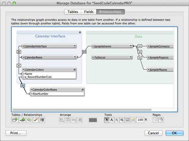
Task: Select the ToDoList table header
Action: 112,58
